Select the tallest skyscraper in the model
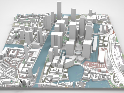The image size is (124, 93). point(59,11)
